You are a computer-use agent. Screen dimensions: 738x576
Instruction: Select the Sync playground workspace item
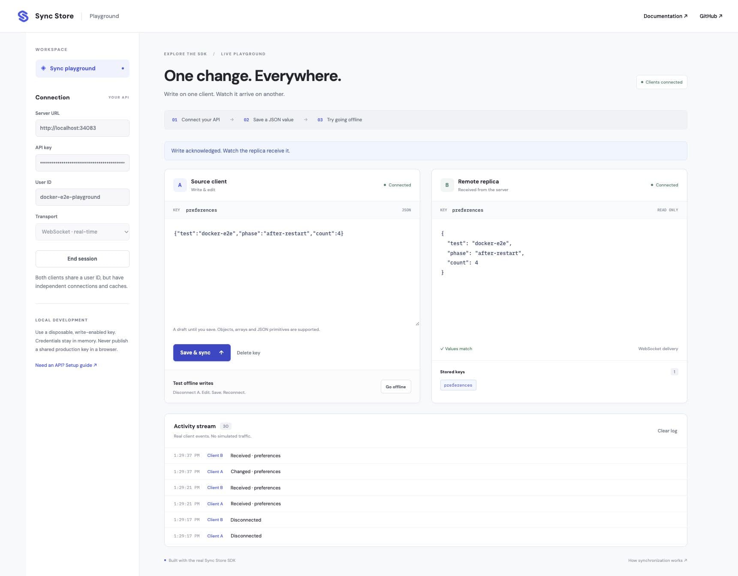coord(82,69)
